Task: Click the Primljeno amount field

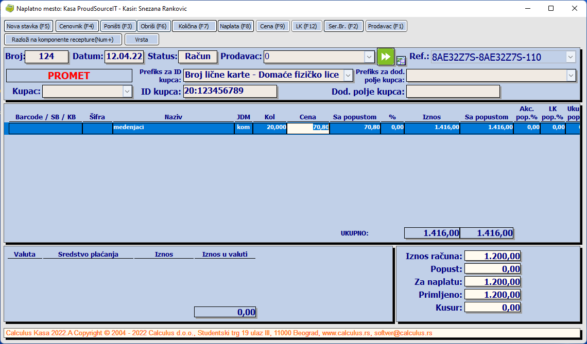Action: (x=492, y=295)
